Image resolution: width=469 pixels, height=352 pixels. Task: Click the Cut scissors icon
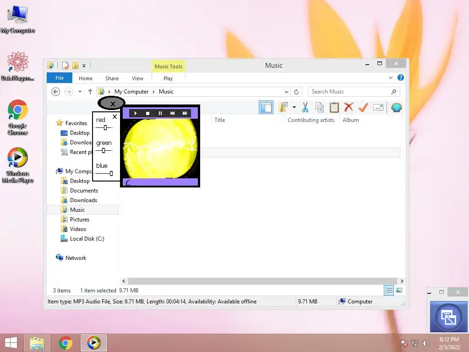pyautogui.click(x=305, y=107)
